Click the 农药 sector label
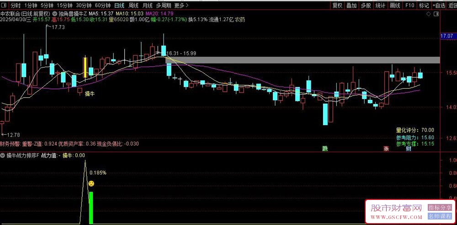457x225 pixels. [240, 20]
